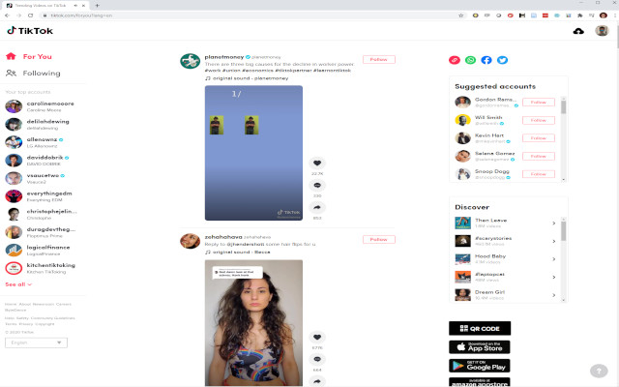Go back in the browser
The width and height of the screenshot is (619, 387).
(x=7, y=15)
